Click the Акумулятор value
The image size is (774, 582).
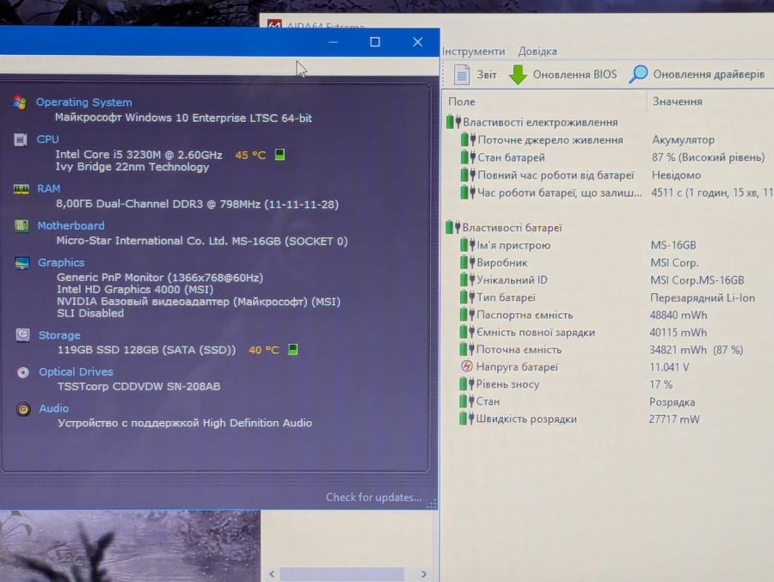click(x=683, y=140)
